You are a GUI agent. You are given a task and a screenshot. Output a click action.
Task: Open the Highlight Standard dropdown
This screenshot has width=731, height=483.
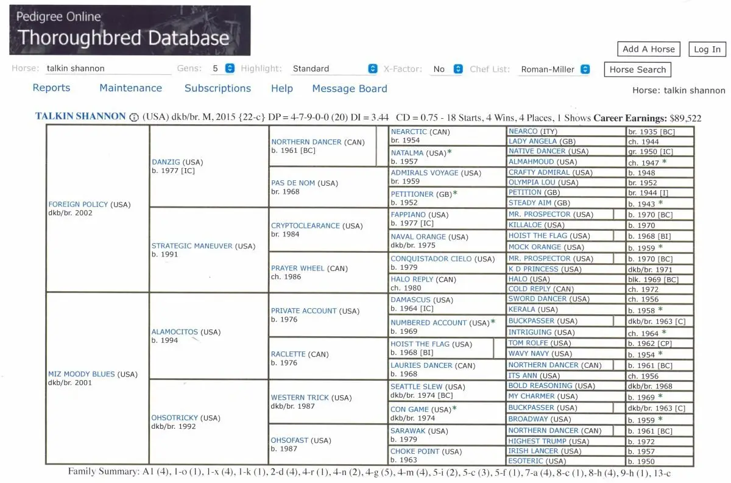click(x=373, y=69)
